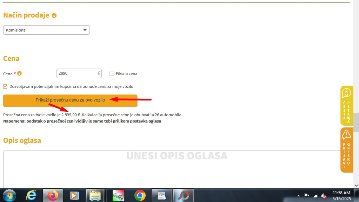
Task: Open Česta pitanja side panel
Action: pos(347,106)
